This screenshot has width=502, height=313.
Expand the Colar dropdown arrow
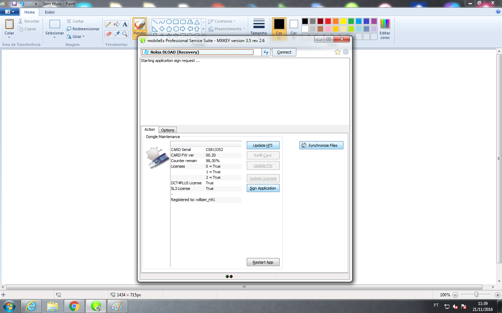(9, 37)
